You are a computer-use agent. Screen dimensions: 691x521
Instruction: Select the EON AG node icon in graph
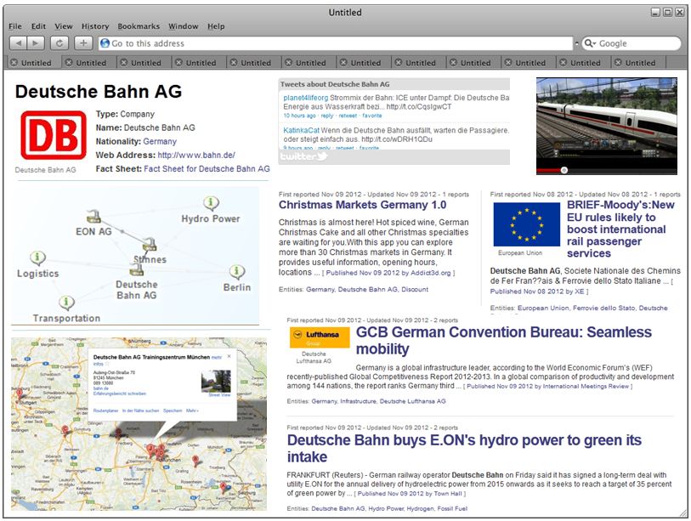pos(93,217)
